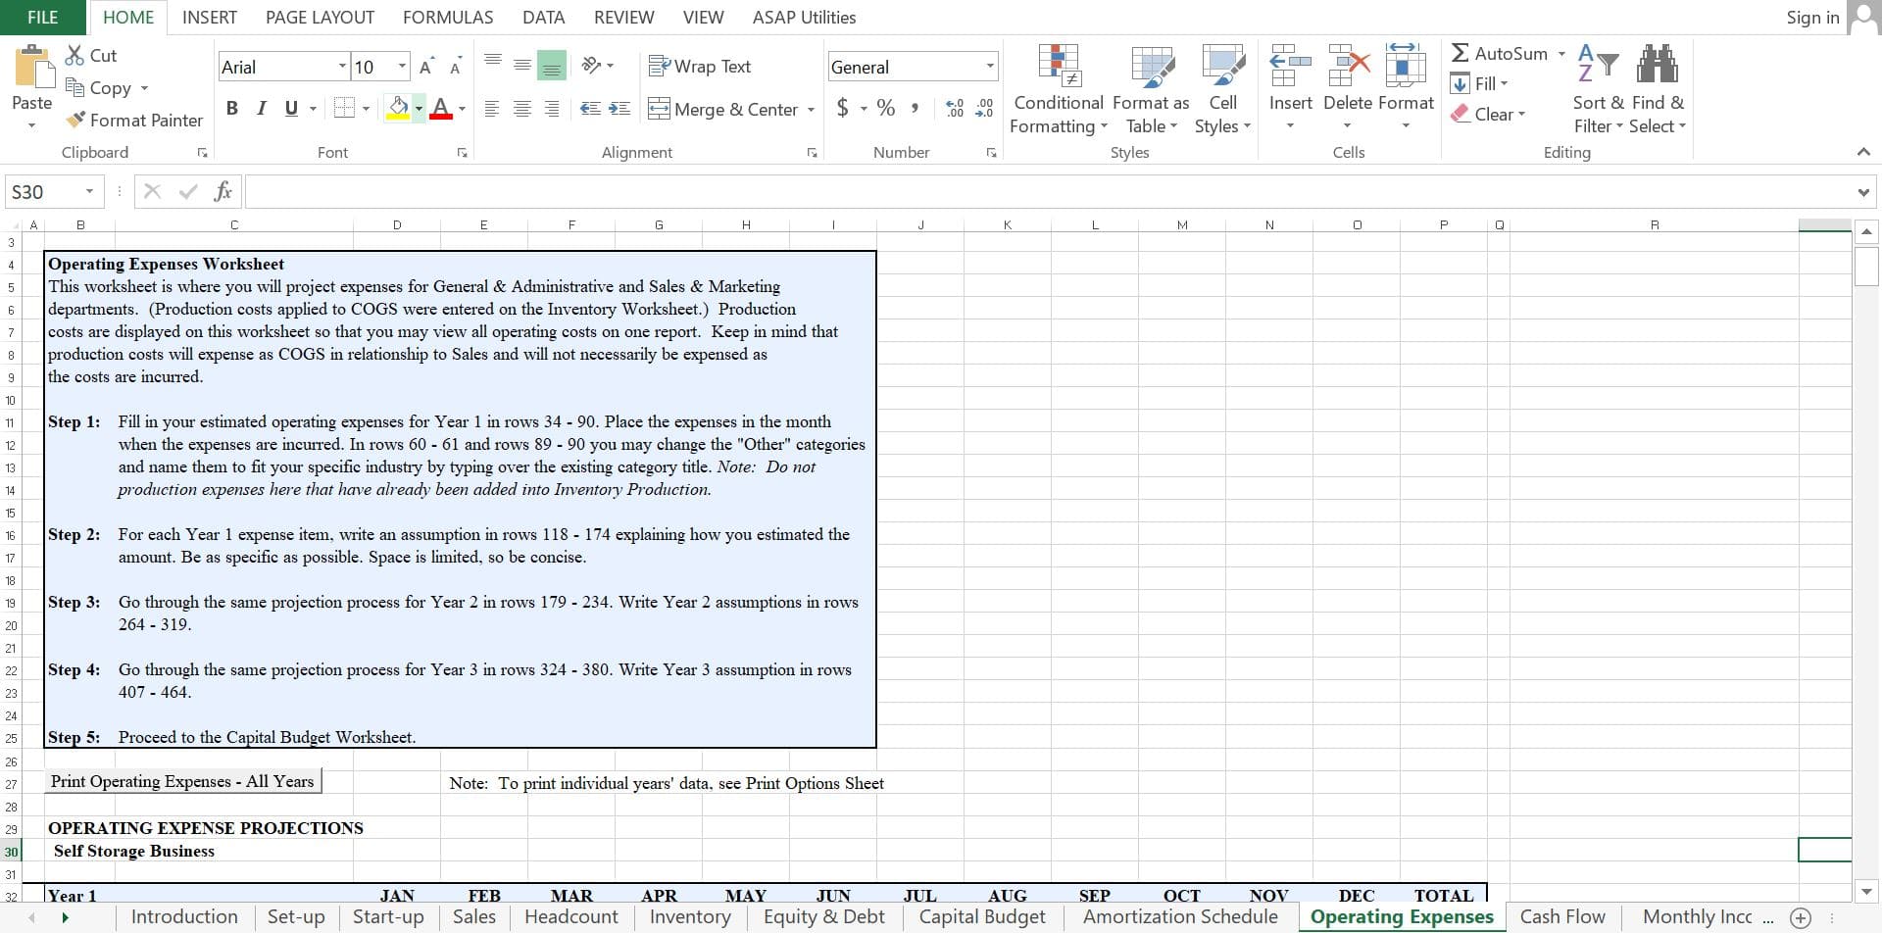Viewport: 1882px width, 933px height.
Task: Click the Orientation text-angle icon
Action: (591, 66)
